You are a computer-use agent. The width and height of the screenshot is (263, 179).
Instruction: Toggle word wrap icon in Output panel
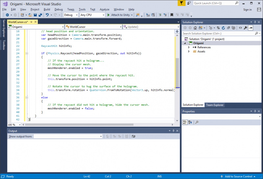tap(133, 136)
